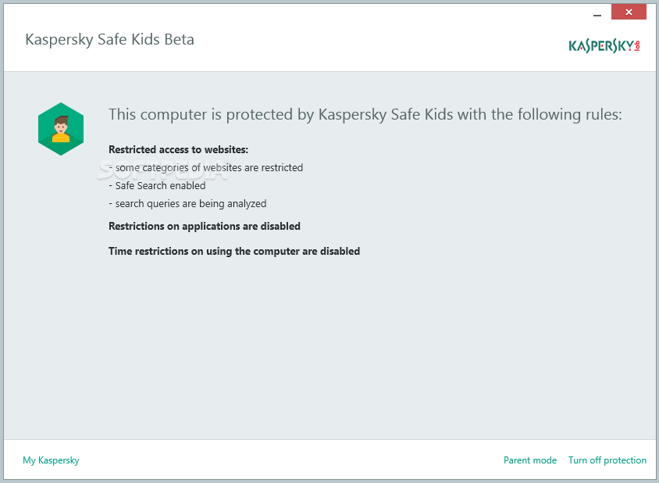Screen dimensions: 659x483
Task: Select the protected by Kaspersky heading text
Action: coord(365,115)
